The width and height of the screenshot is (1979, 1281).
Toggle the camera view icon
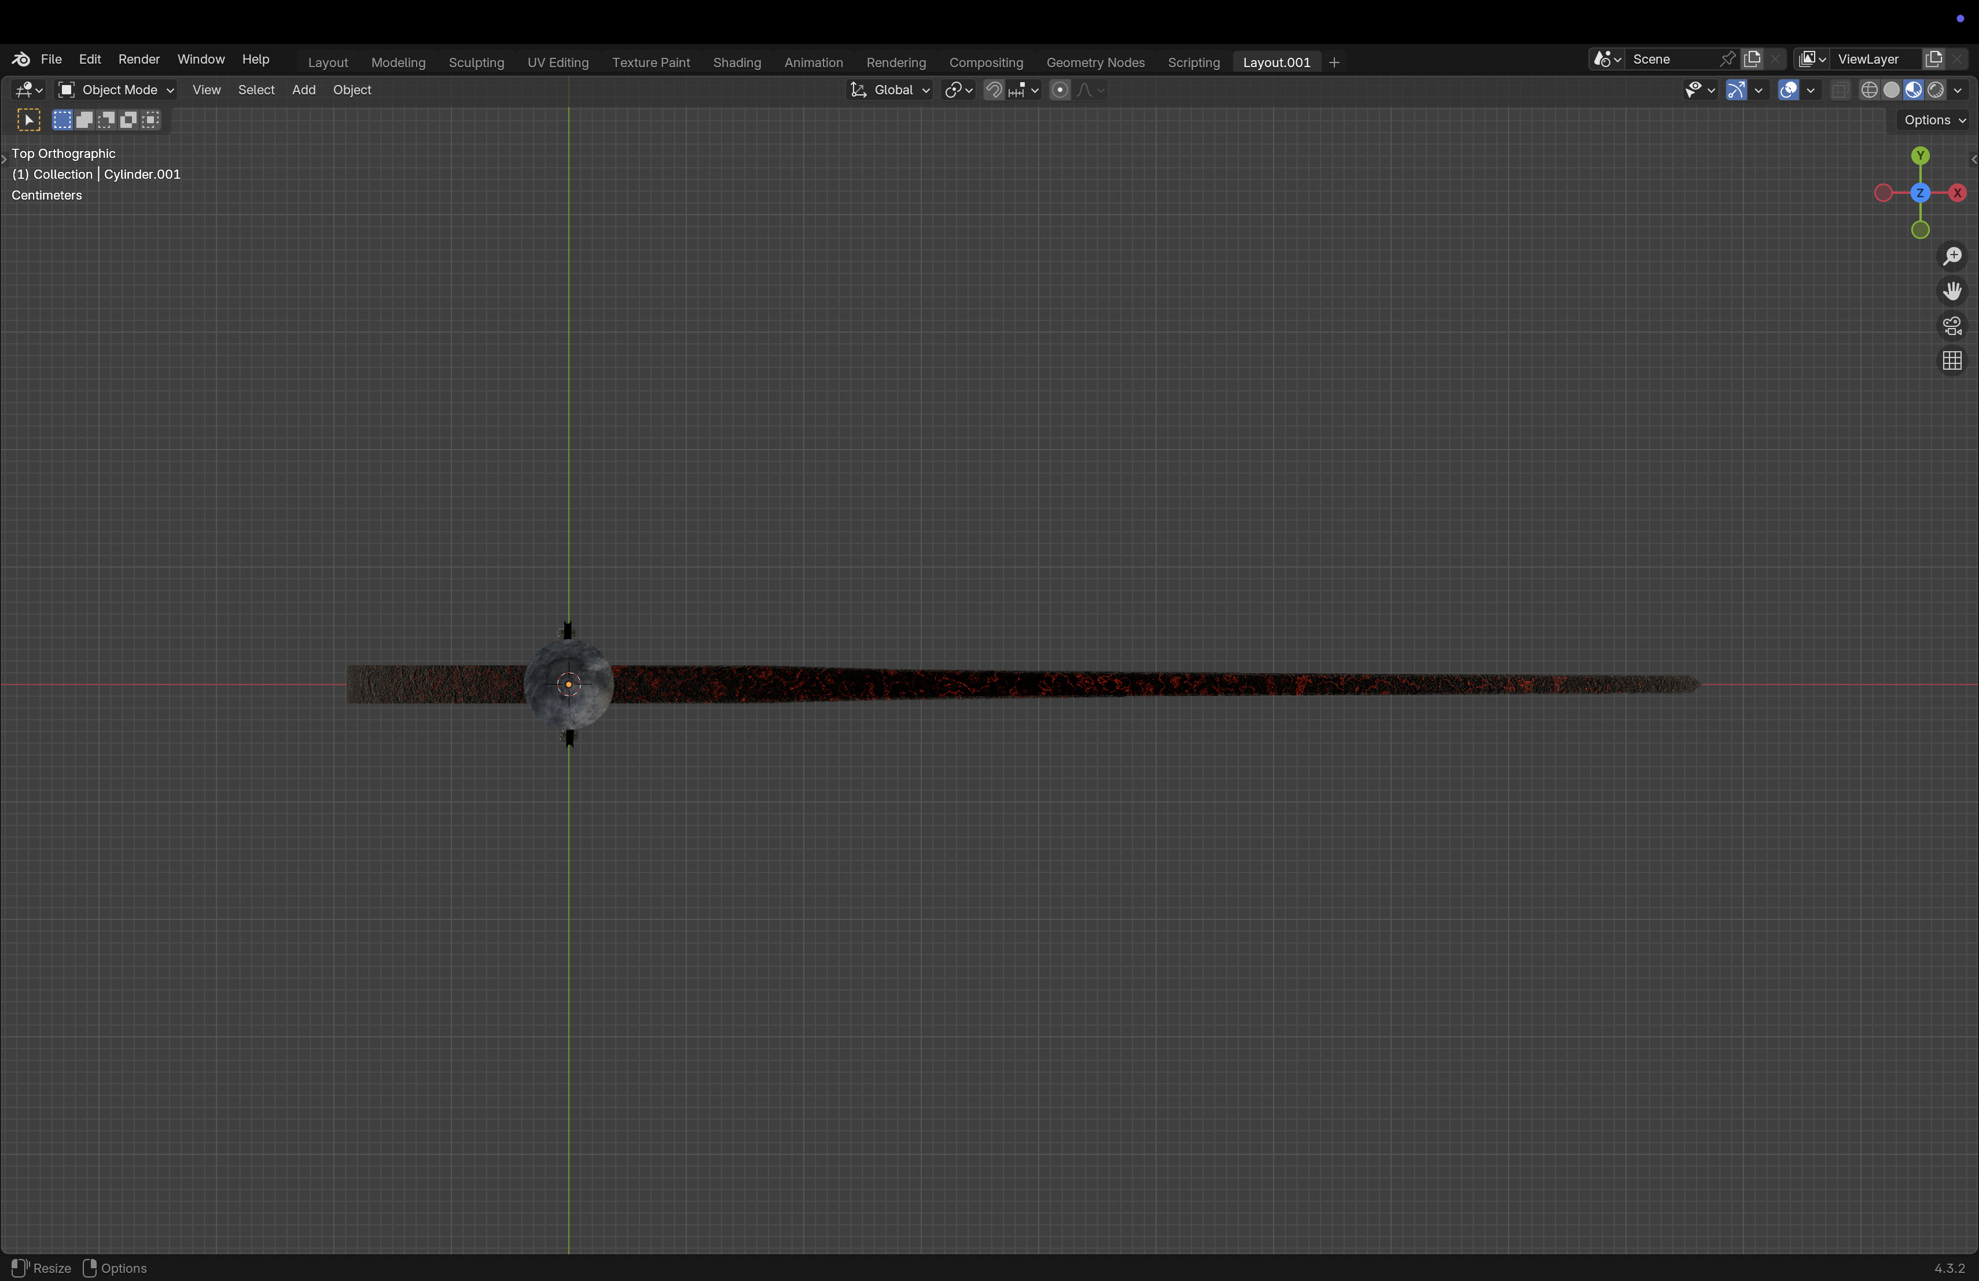coord(1952,326)
